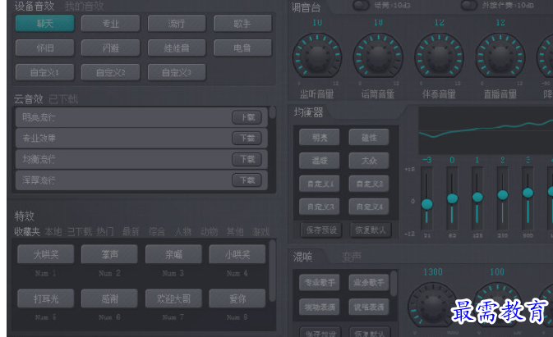Play the 欢迎大哥 sound effect
Viewport: 553px width, 337px height.
[173, 298]
